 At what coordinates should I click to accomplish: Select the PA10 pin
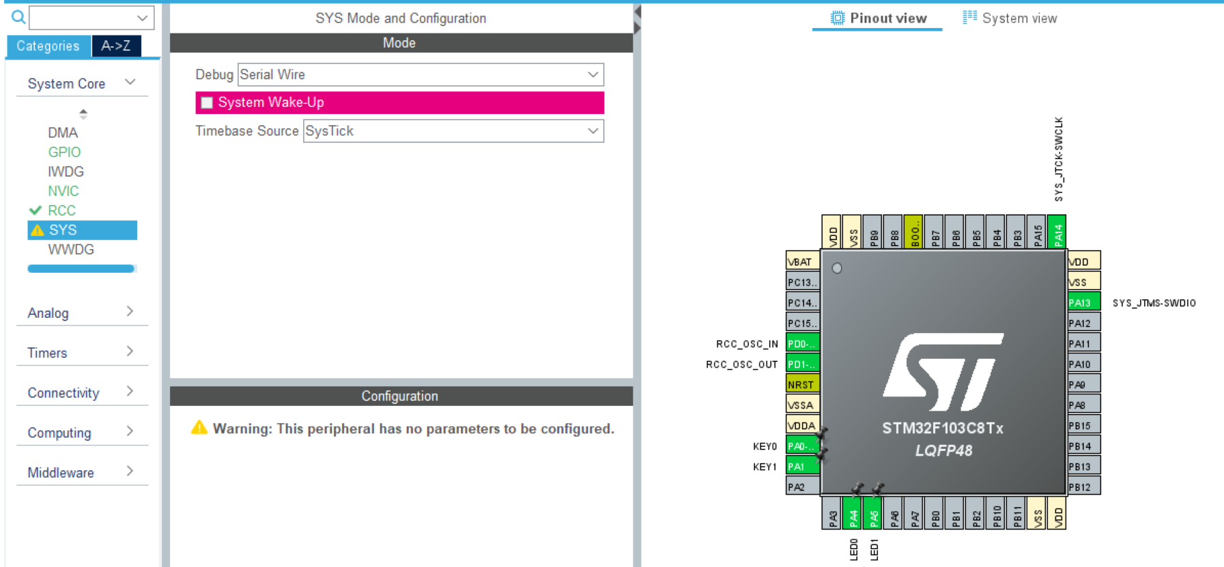pyautogui.click(x=1083, y=364)
